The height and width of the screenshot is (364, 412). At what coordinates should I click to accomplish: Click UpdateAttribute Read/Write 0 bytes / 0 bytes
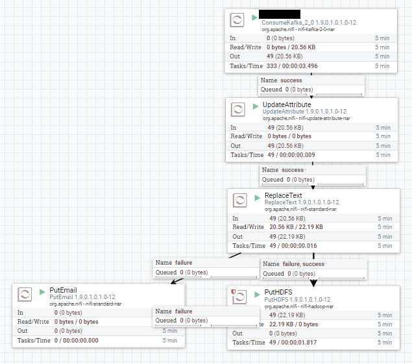289,136
